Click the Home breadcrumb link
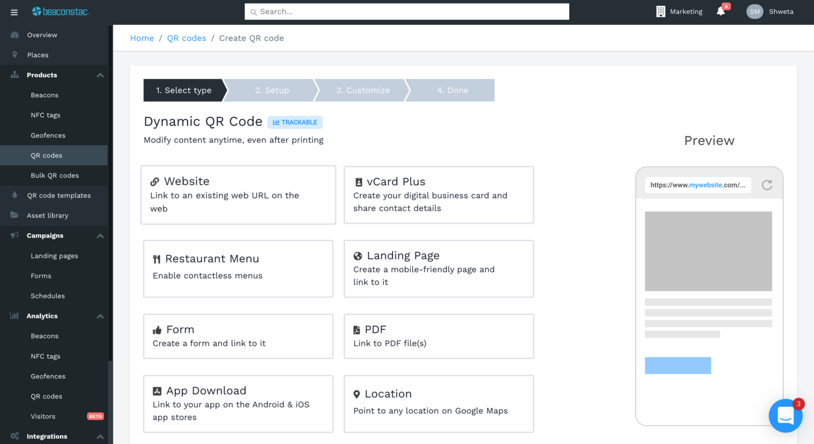The image size is (814, 444). pos(142,38)
